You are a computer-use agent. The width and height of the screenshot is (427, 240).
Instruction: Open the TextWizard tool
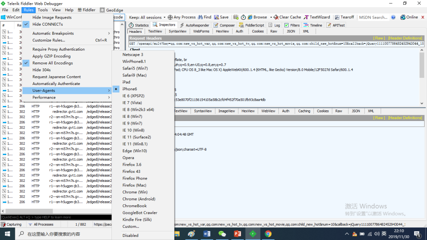click(317, 17)
